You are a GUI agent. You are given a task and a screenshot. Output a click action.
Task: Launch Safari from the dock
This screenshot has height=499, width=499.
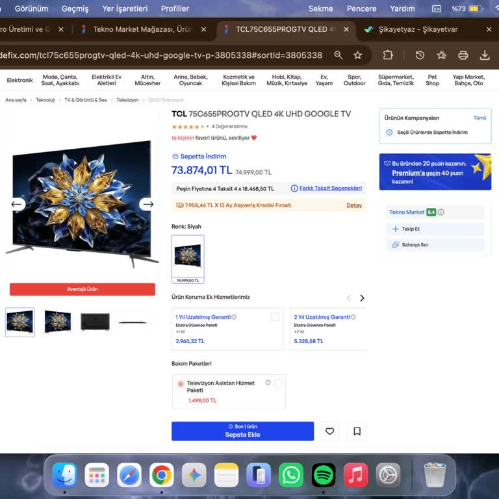tap(129, 475)
